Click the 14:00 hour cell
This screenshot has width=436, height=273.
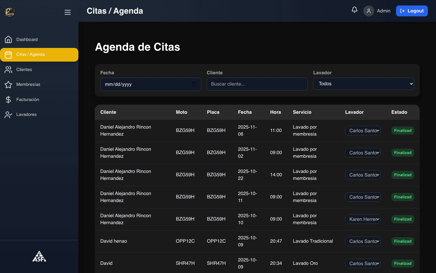click(x=276, y=175)
